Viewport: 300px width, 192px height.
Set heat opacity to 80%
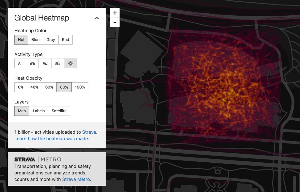tap(64, 87)
